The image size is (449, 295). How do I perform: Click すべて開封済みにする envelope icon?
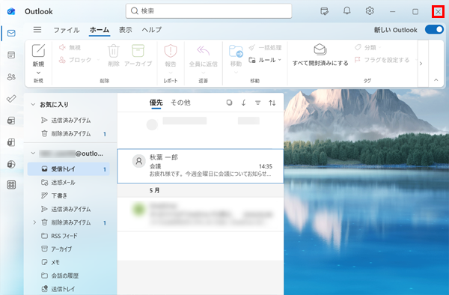(x=320, y=49)
